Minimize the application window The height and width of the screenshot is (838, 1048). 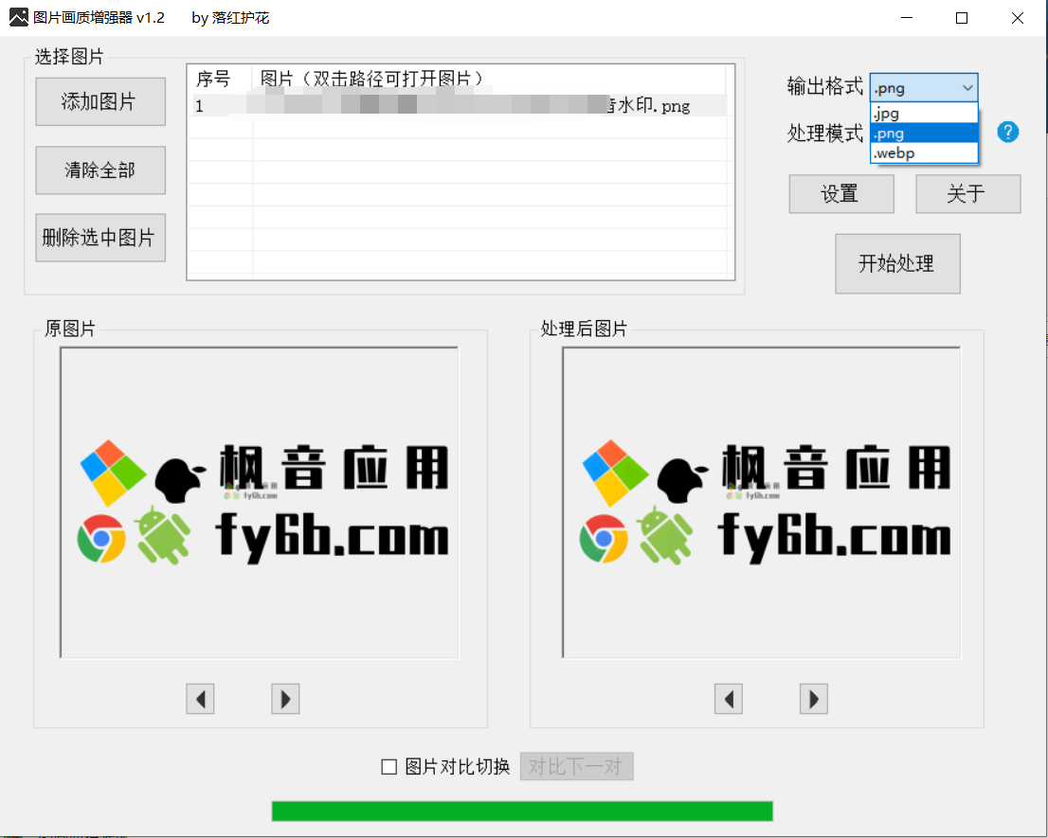click(x=907, y=18)
